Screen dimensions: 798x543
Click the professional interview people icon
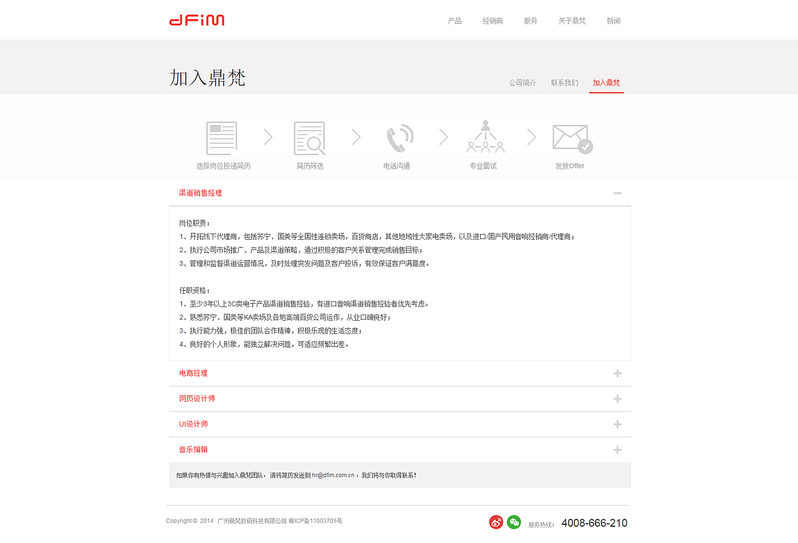point(485,137)
